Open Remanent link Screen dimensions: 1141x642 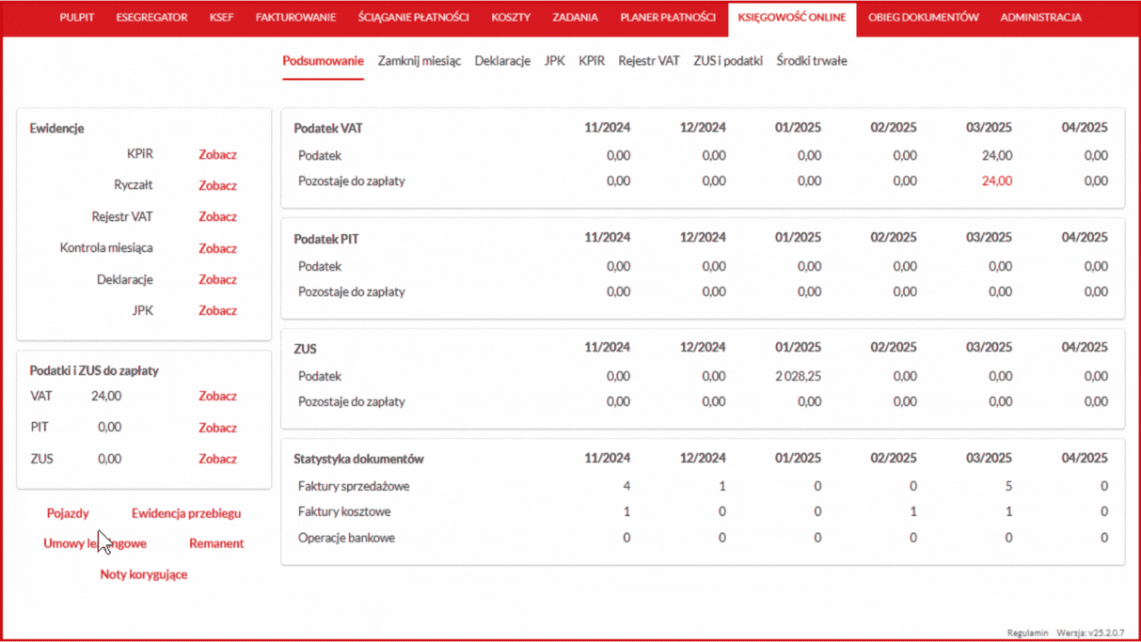pos(216,543)
